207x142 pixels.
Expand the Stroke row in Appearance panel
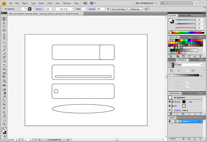point(173,102)
